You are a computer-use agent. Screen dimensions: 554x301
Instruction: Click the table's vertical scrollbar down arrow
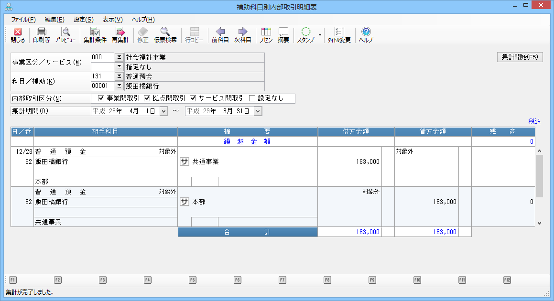540,223
